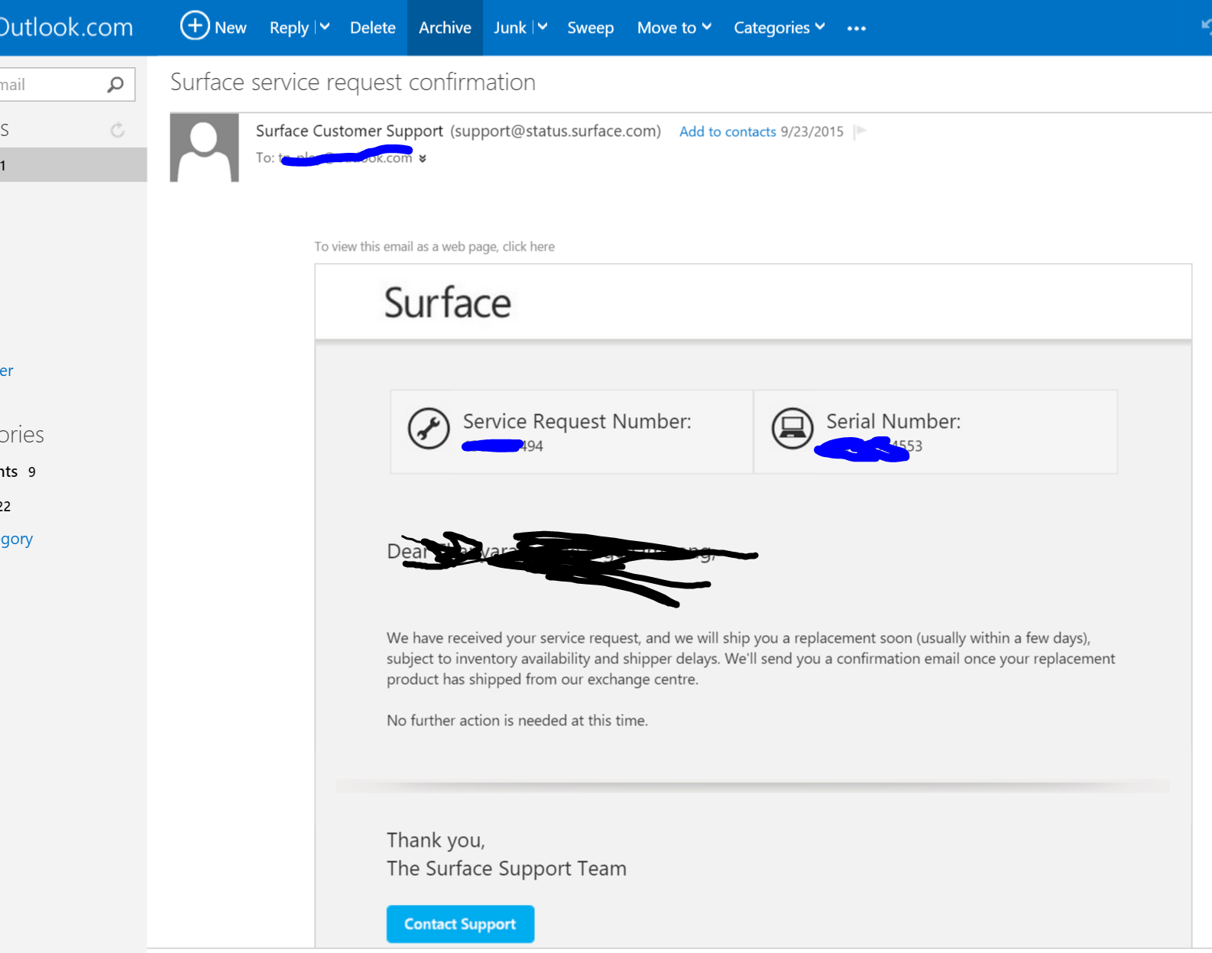Click 'No further action is needed' text
Image resolution: width=1212 pixels, height=953 pixels.
coord(517,720)
